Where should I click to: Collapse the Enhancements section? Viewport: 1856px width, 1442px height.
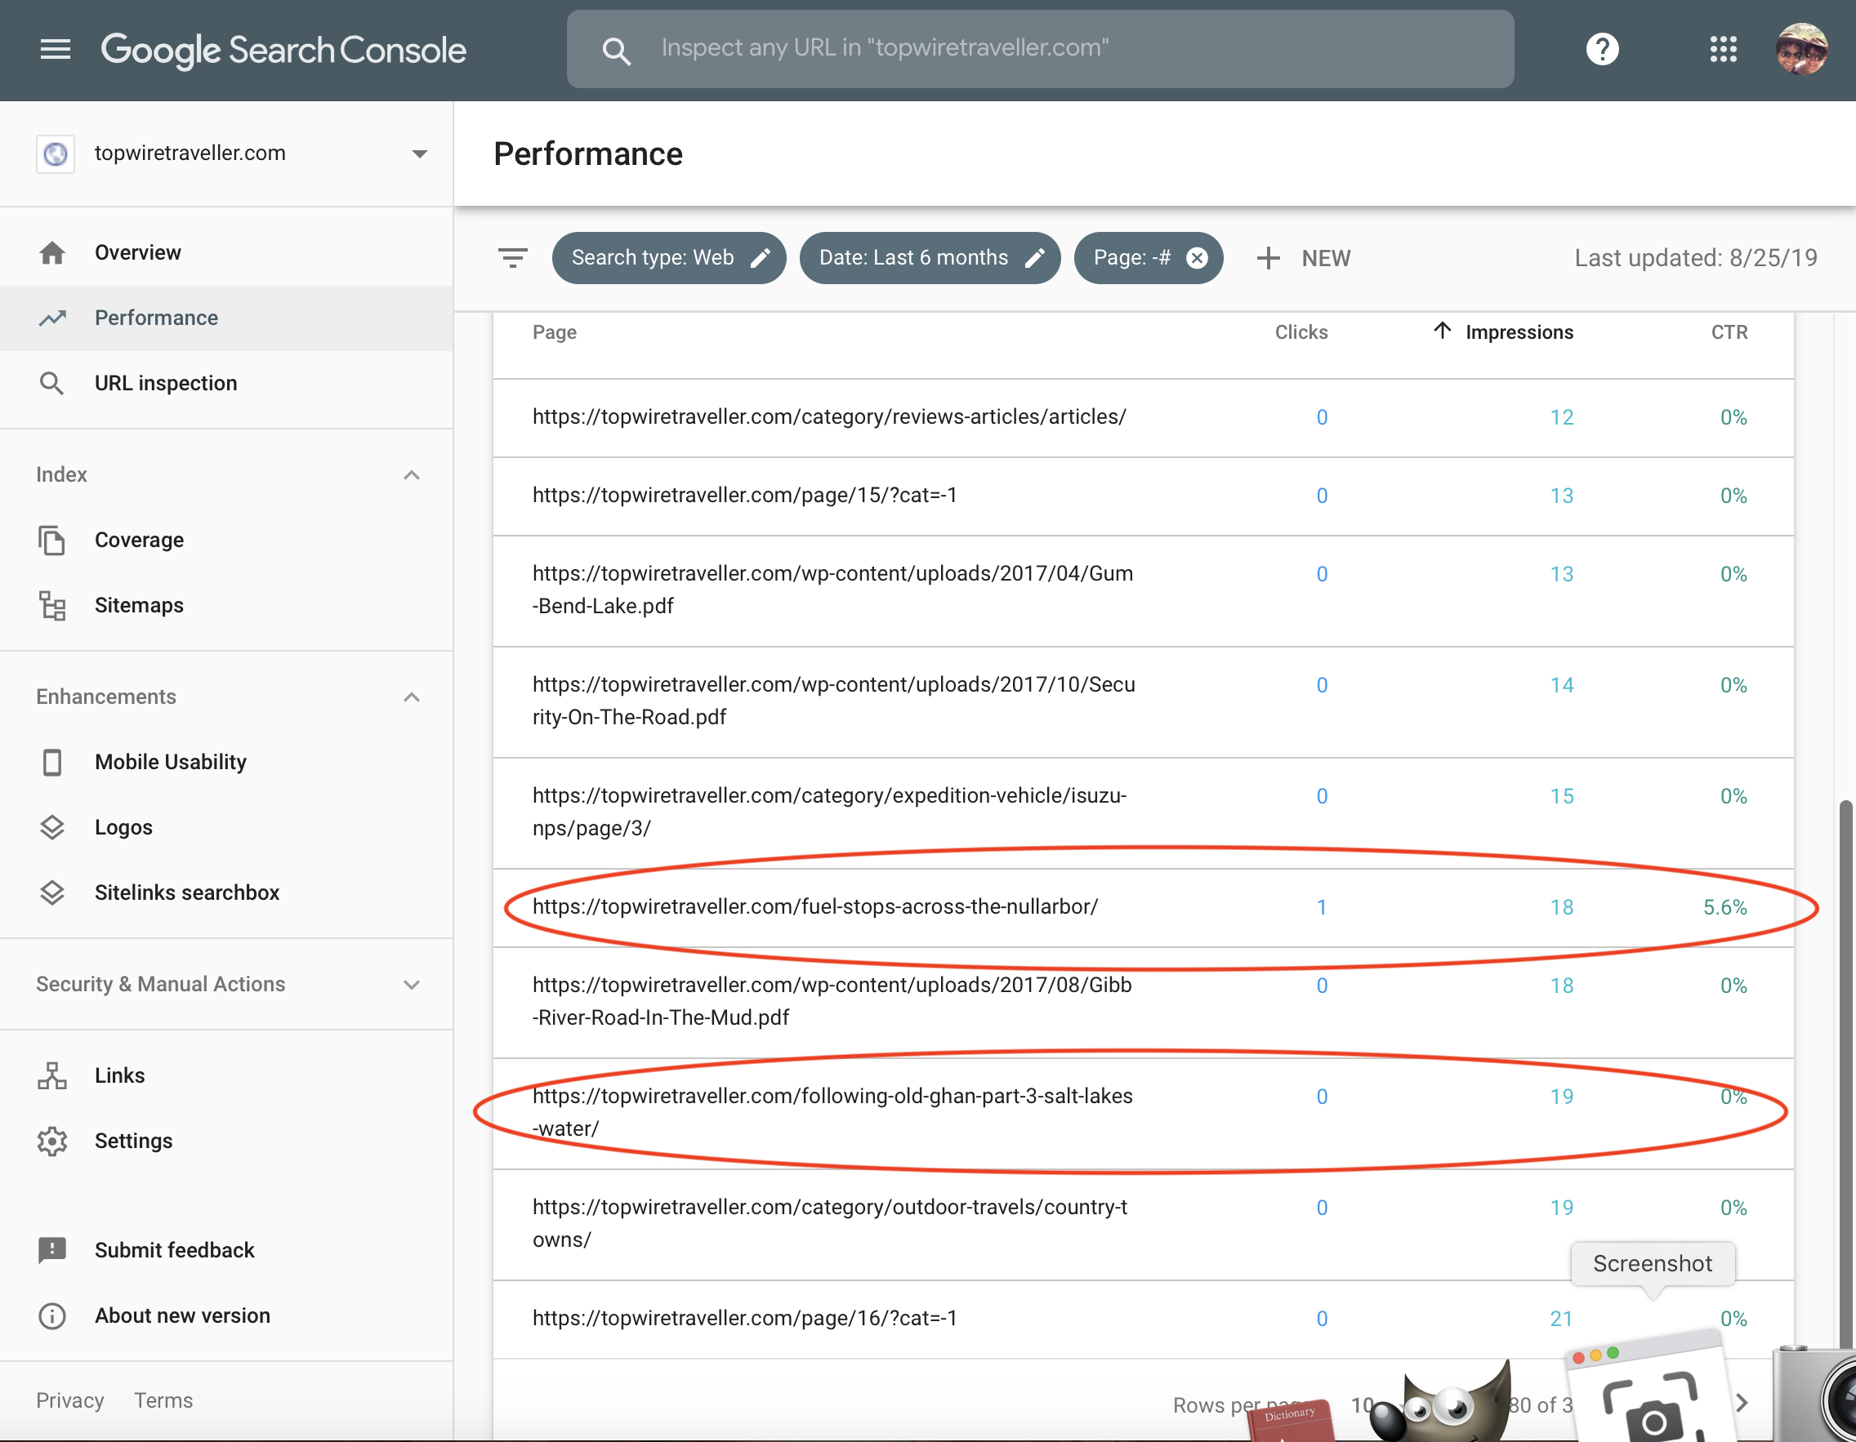coord(412,697)
